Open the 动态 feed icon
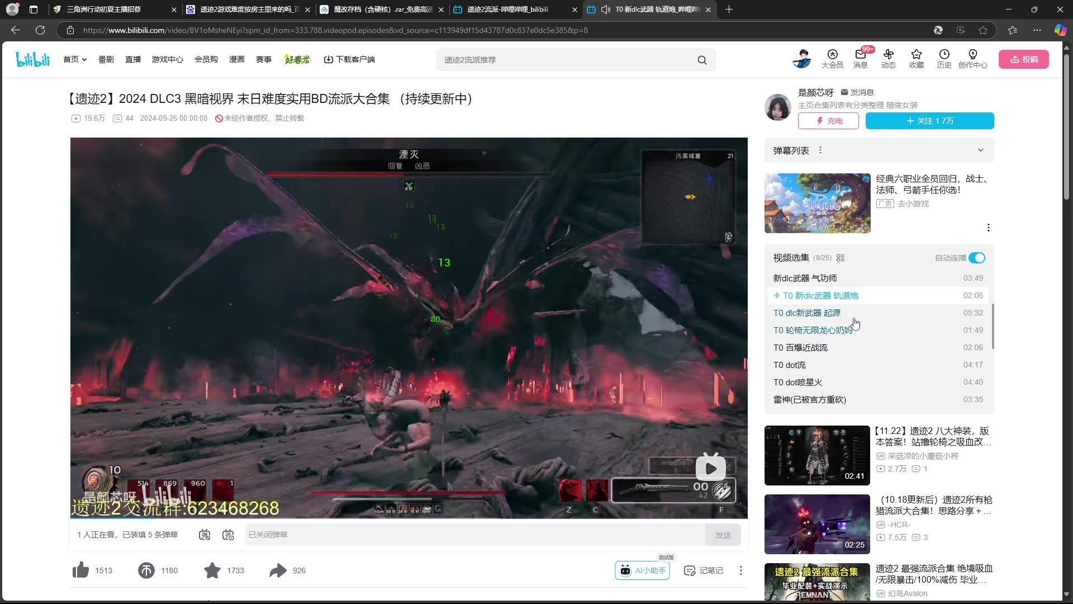Image resolution: width=1073 pixels, height=604 pixels. point(889,59)
